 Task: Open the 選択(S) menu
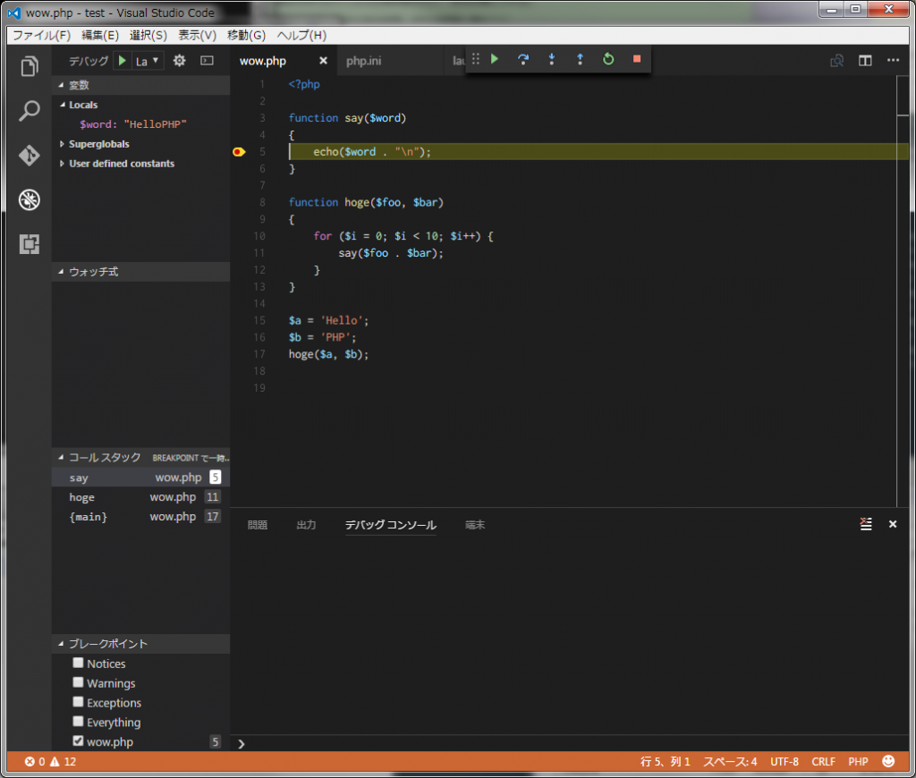point(148,35)
